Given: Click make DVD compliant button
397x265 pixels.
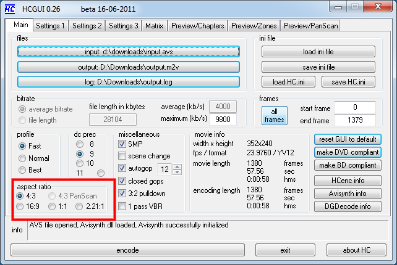Looking at the screenshot, I should [x=348, y=152].
